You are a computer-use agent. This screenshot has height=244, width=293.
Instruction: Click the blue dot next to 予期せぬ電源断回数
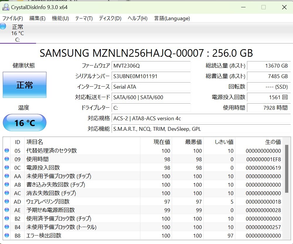tap(7, 210)
